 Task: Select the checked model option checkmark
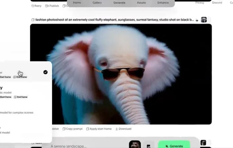[x=45, y=72]
